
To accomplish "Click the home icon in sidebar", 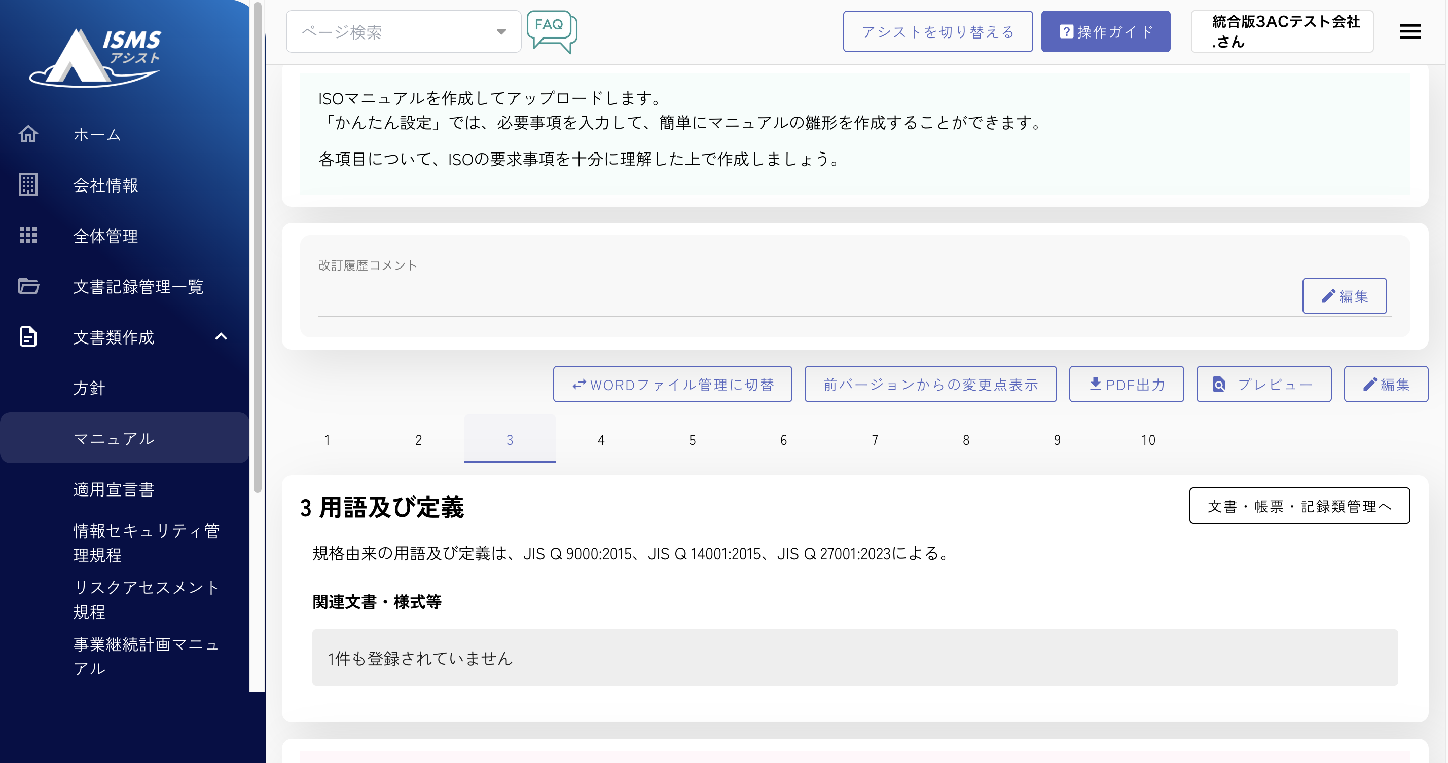I will pos(28,134).
